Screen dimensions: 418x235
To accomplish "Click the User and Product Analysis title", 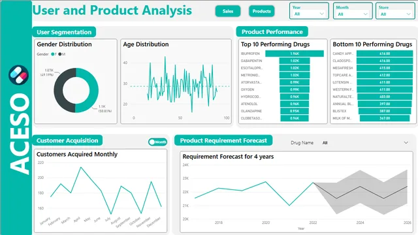I will (x=112, y=10).
